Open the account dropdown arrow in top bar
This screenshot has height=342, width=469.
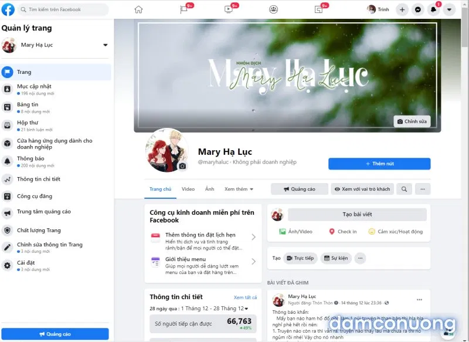click(449, 10)
